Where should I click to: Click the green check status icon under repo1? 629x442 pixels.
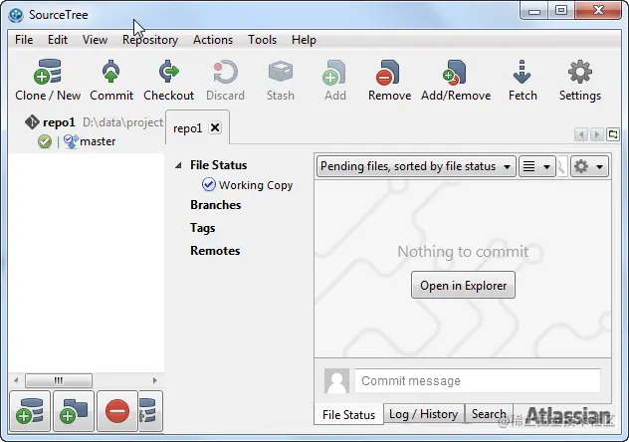45,141
